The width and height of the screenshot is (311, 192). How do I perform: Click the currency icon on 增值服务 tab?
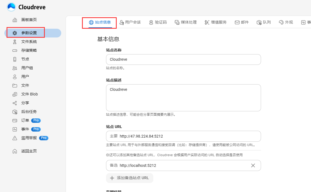click(207, 22)
